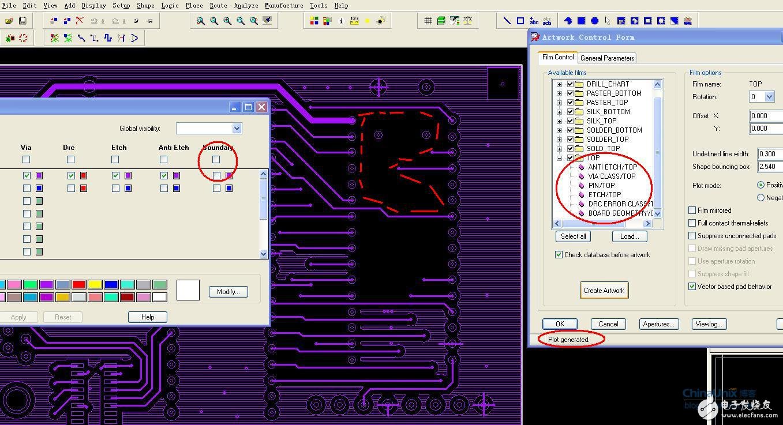Click the open folder icon in toolbar

(x=9, y=21)
